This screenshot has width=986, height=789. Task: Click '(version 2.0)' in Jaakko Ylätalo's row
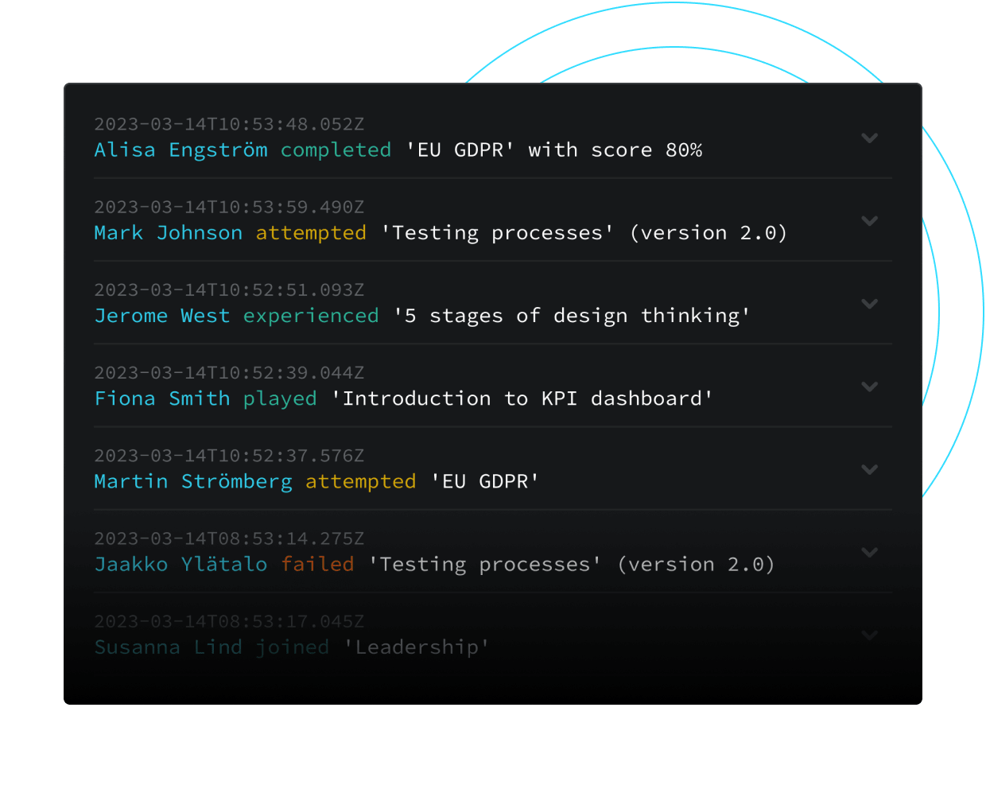point(696,565)
